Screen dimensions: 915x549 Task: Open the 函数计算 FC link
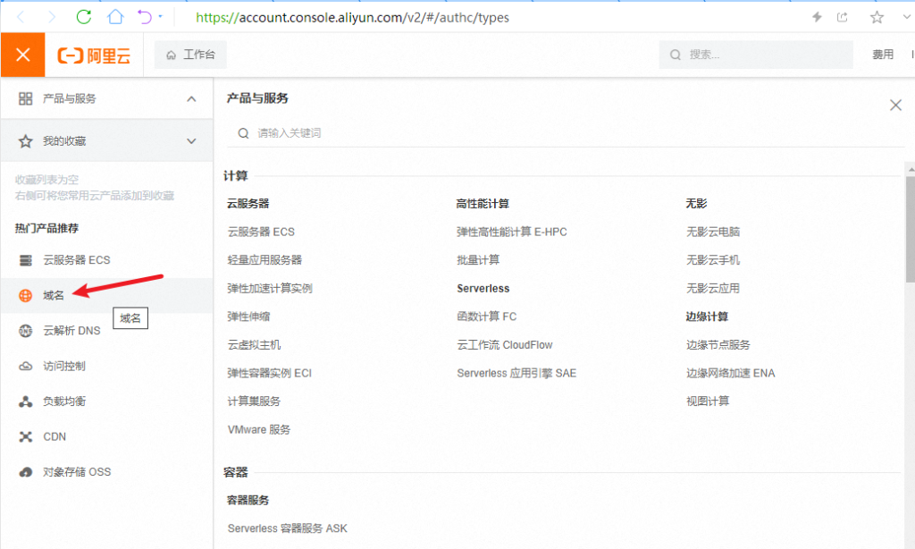coord(486,317)
